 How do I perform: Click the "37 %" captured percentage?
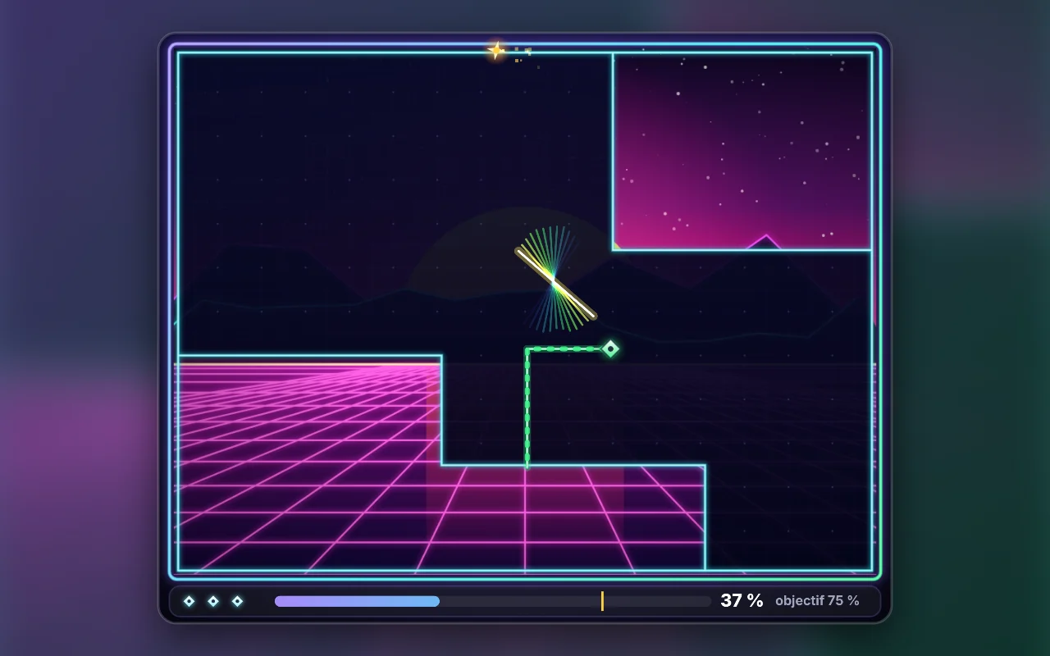pos(742,601)
